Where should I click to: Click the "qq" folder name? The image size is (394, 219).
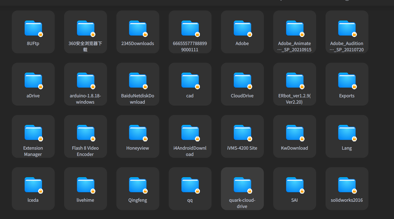[x=190, y=200]
